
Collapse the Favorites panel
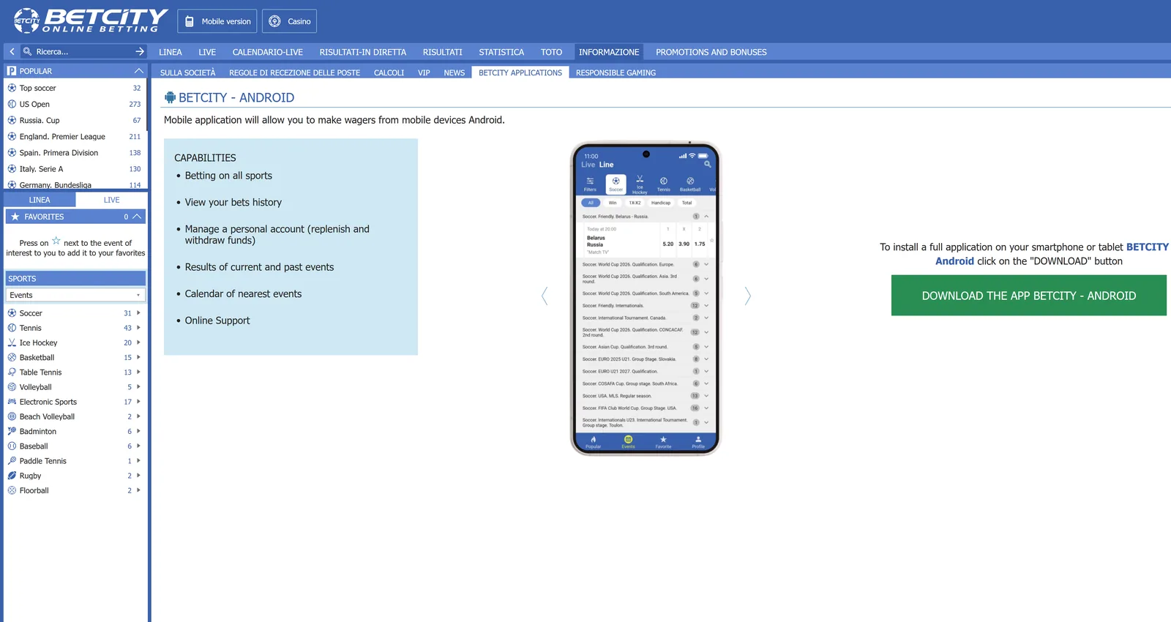(x=137, y=217)
